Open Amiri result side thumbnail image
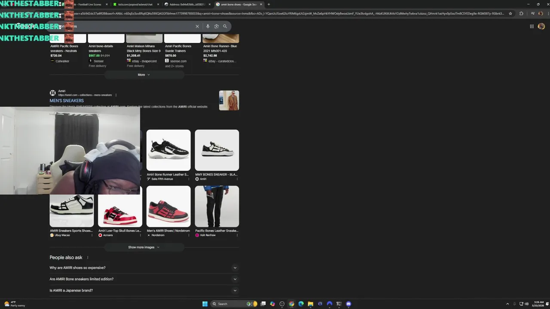Screen dimensions: 550x309 [229, 100]
